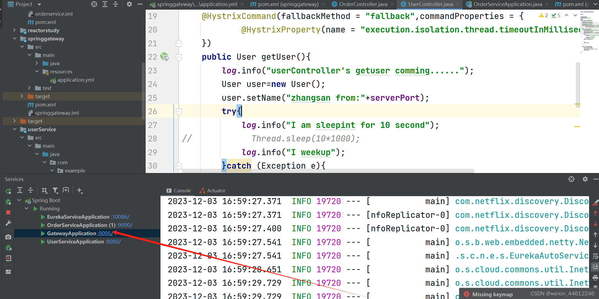Click the red down arrow in console toolbar

595,224
